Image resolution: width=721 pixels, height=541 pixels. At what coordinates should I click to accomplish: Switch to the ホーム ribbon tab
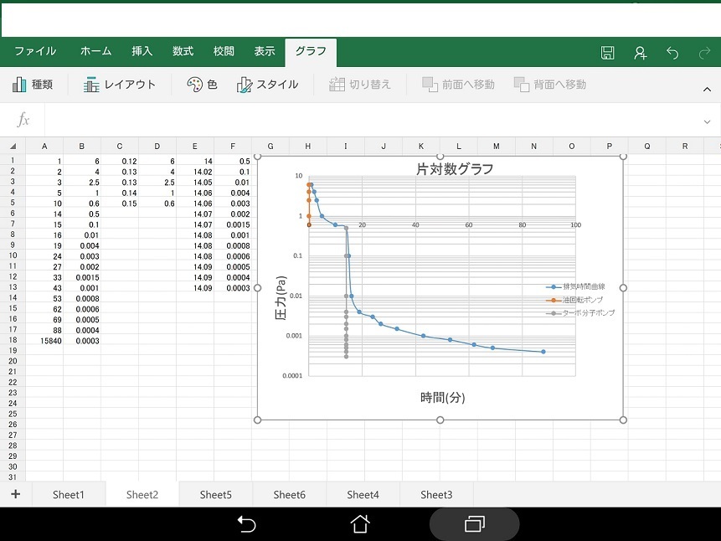pos(95,51)
